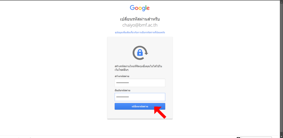Click the strong password instruction text
This screenshot has width=283, height=138.
click(138, 68)
